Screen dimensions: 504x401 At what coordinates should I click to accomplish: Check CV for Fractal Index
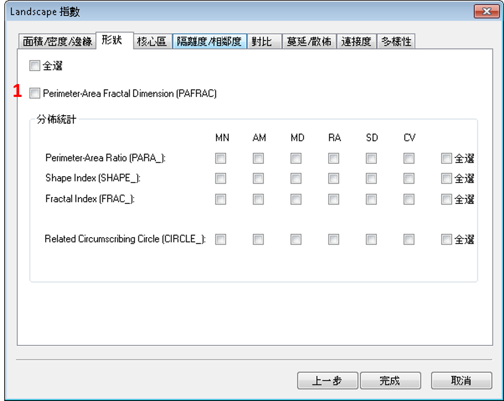[409, 199]
